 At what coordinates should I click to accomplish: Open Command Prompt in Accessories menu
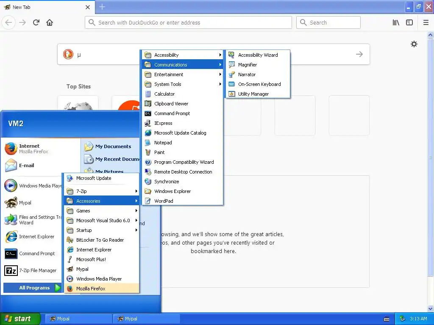182,113
